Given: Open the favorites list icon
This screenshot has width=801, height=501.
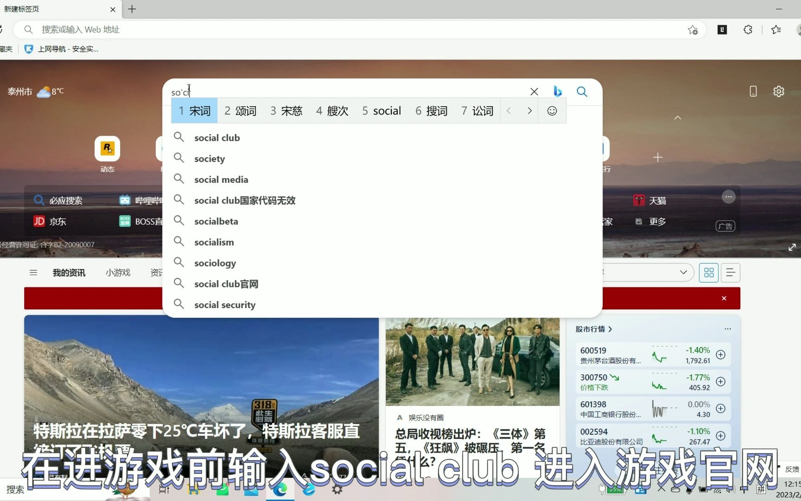Looking at the screenshot, I should click(x=776, y=30).
